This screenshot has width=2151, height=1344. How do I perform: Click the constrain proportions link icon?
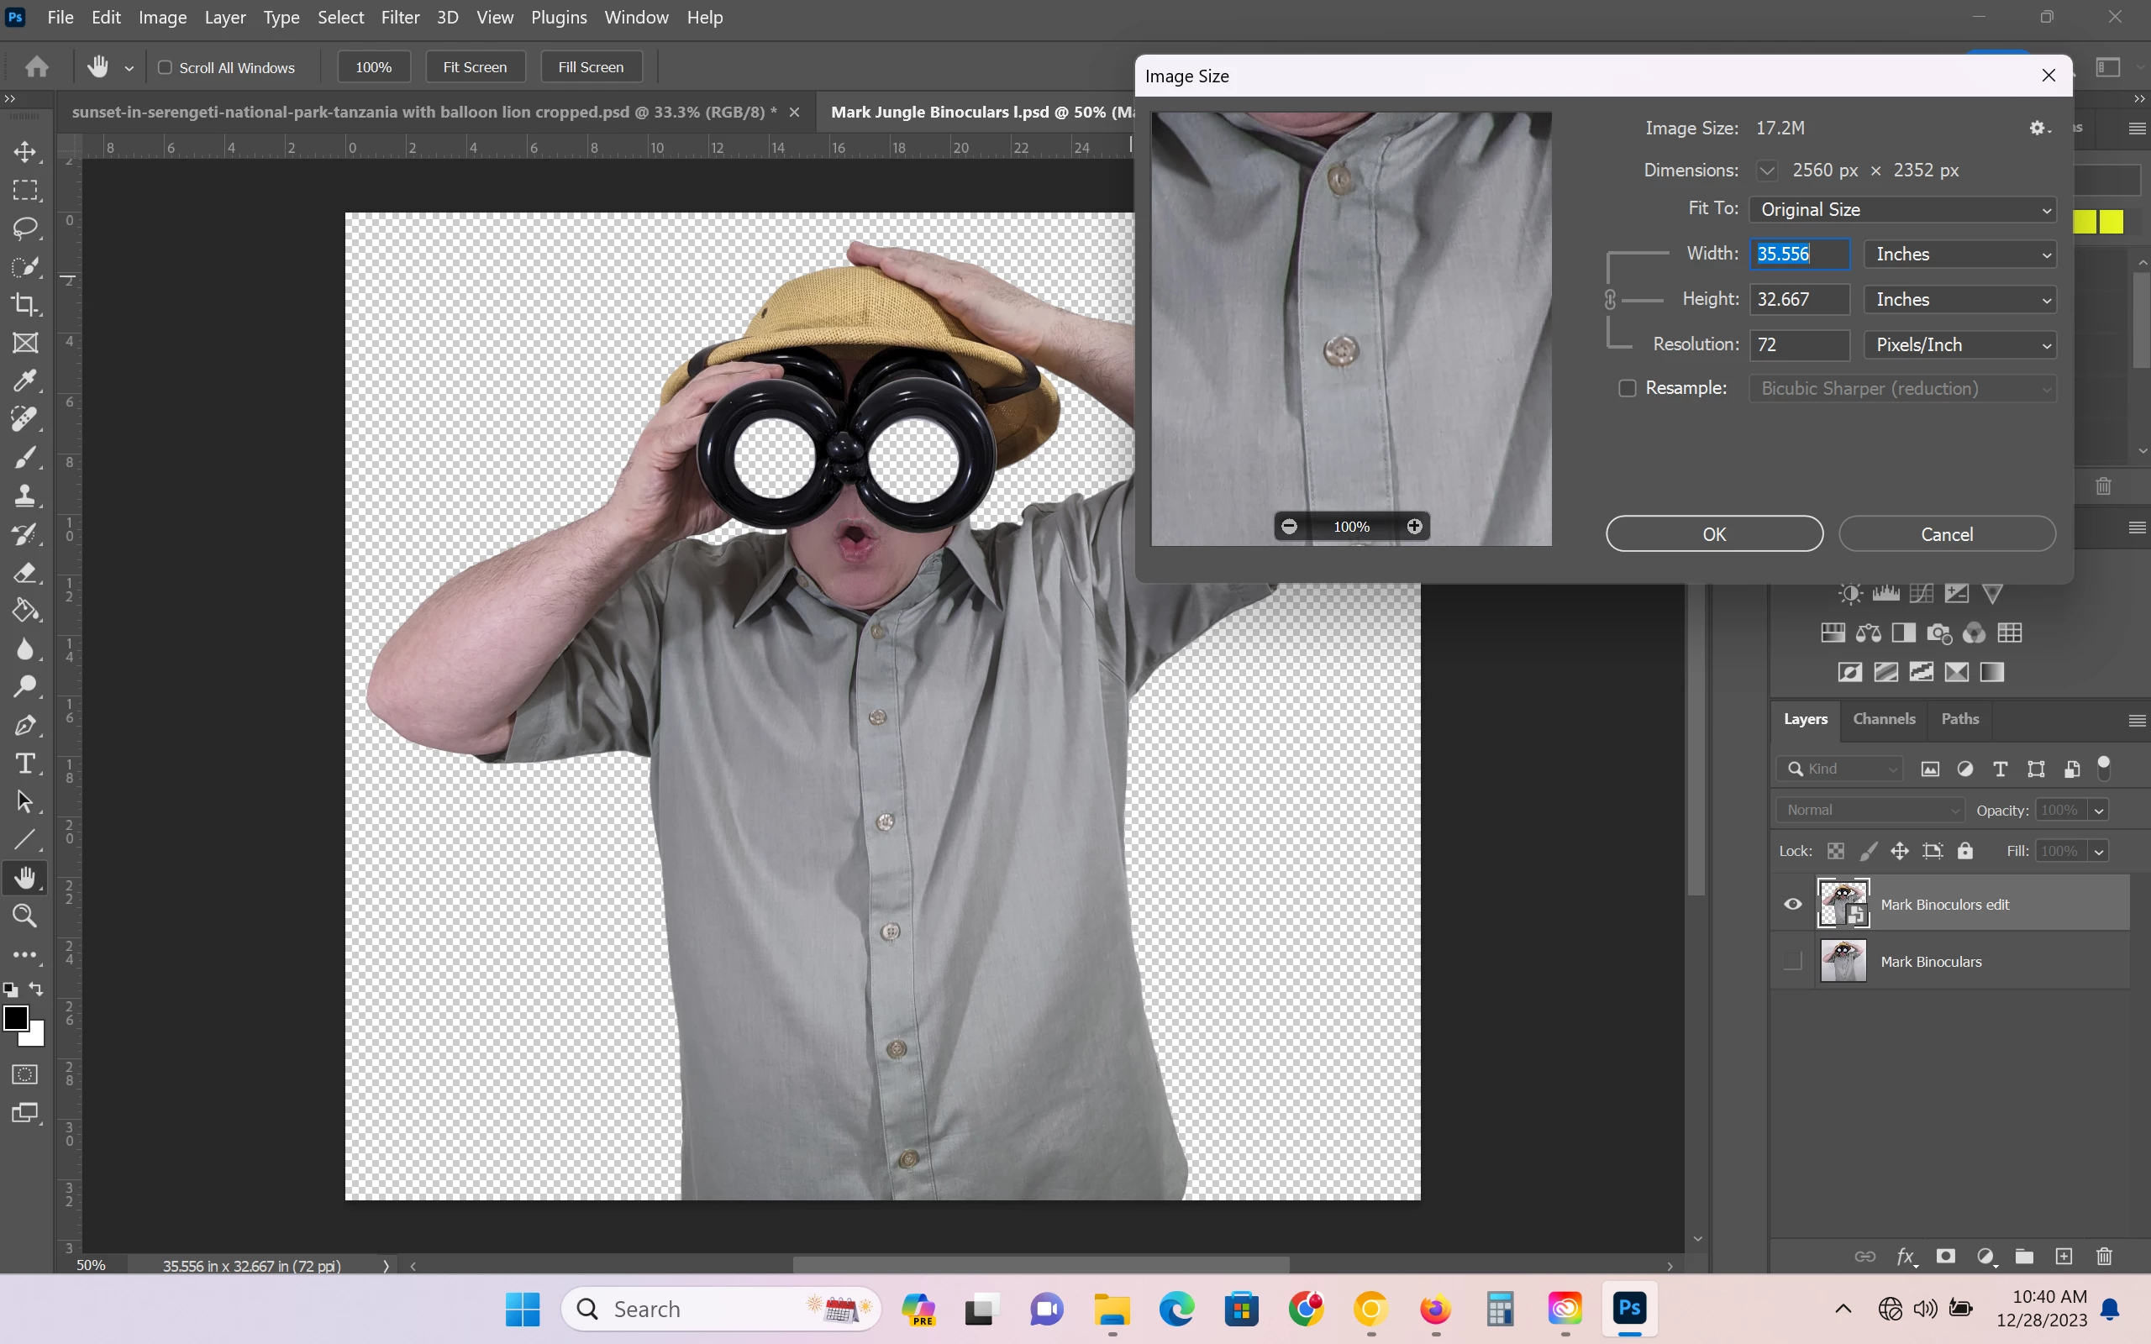point(1610,300)
